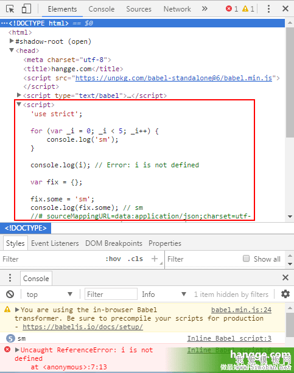Open the Properties sub-tab

pos(165,243)
